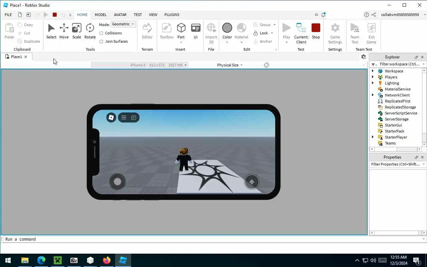The width and height of the screenshot is (427, 267).
Task: Open the Terrain Editor
Action: (147, 31)
